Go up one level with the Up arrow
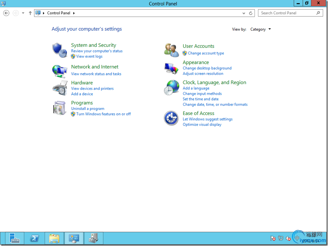328x246 pixels. pyautogui.click(x=30, y=13)
